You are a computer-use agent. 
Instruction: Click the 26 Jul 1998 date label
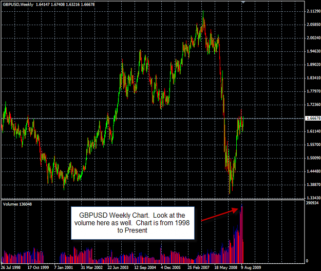11,267
